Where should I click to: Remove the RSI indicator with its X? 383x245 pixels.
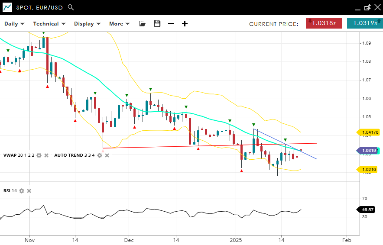[x=29, y=191]
